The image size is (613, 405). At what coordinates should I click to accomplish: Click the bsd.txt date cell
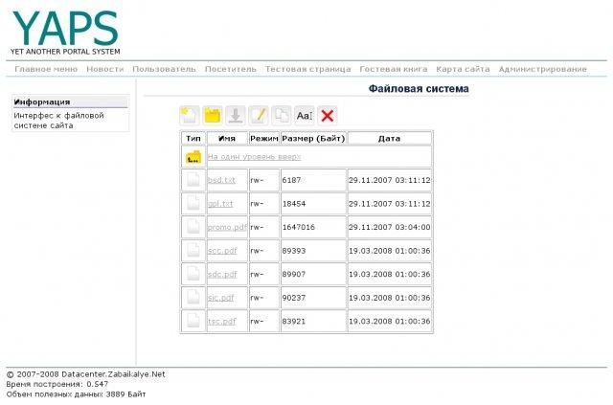click(390, 180)
